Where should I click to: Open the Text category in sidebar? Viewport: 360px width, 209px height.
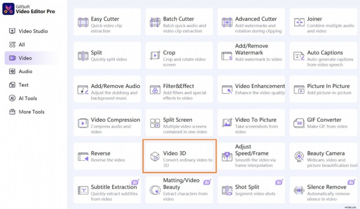click(19, 85)
